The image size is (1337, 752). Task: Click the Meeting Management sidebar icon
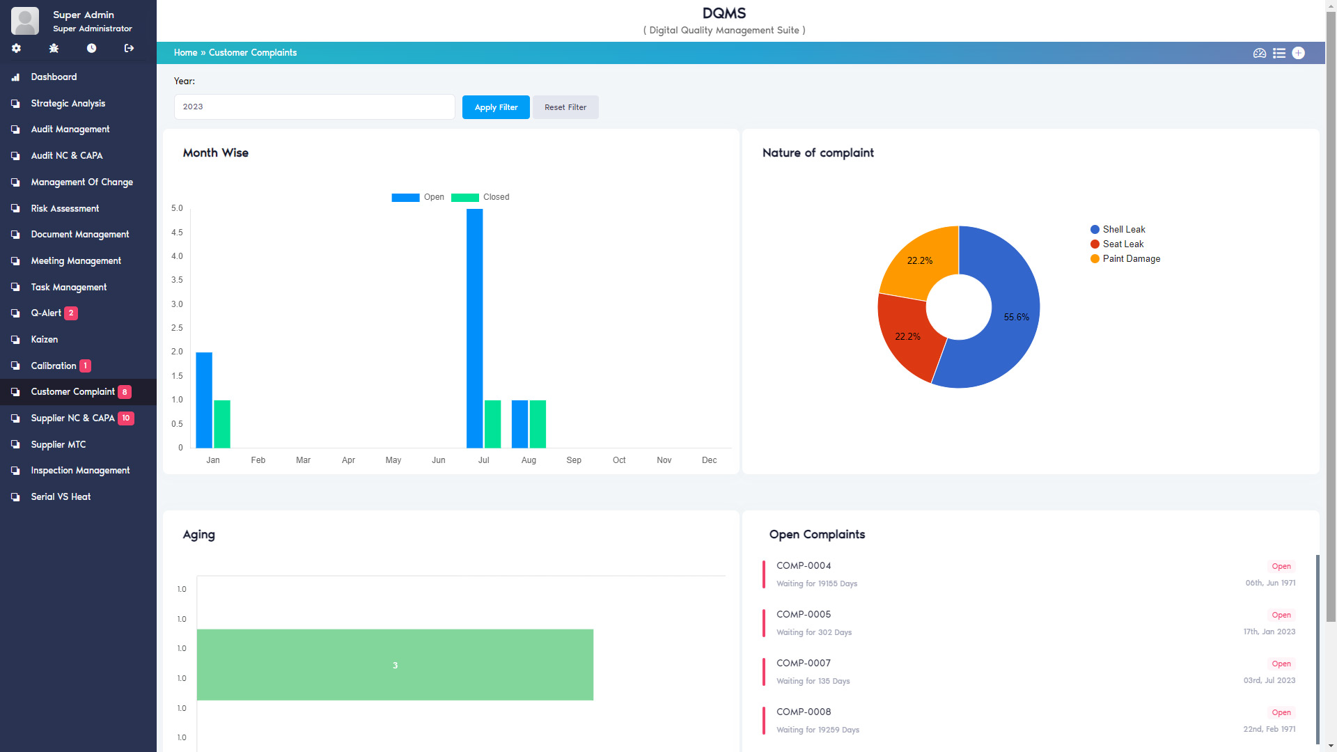[x=15, y=261]
